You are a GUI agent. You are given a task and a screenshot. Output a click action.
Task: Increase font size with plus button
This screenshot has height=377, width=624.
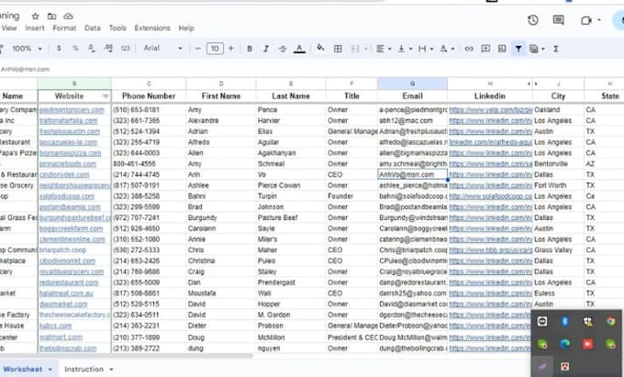click(x=229, y=48)
